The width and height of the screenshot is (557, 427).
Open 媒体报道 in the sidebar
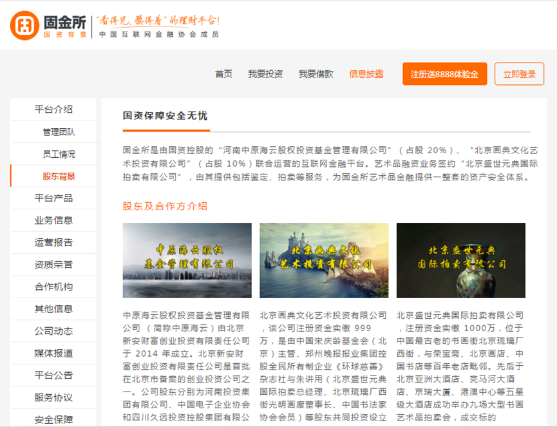coord(53,353)
